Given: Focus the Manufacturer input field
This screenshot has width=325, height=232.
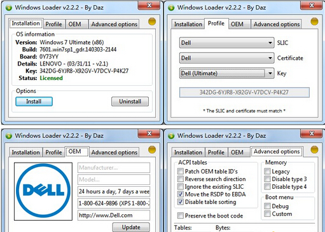Looking at the screenshot, I should tap(114, 168).
